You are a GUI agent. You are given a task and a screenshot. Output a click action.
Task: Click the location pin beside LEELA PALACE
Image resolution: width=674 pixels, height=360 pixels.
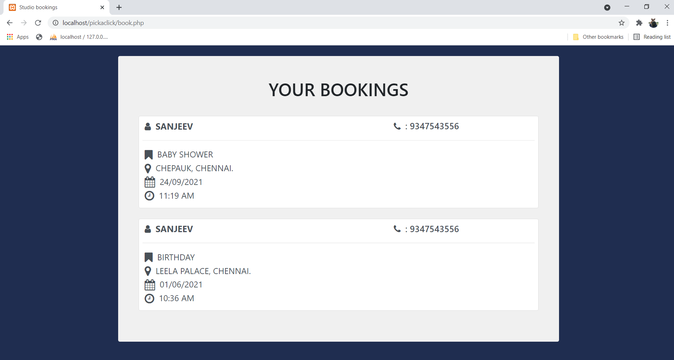(148, 271)
